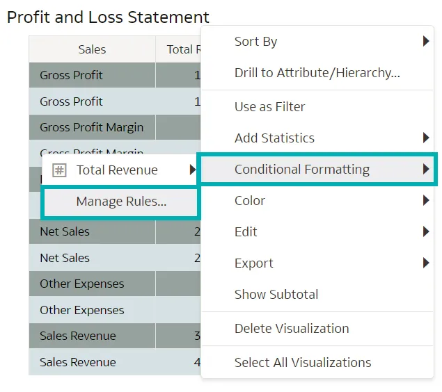Expand the Total Revenue submenu arrow

[192, 170]
